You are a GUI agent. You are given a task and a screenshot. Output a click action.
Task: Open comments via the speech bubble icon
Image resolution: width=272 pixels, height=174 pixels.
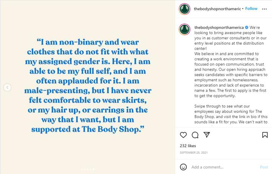click(x=195, y=135)
